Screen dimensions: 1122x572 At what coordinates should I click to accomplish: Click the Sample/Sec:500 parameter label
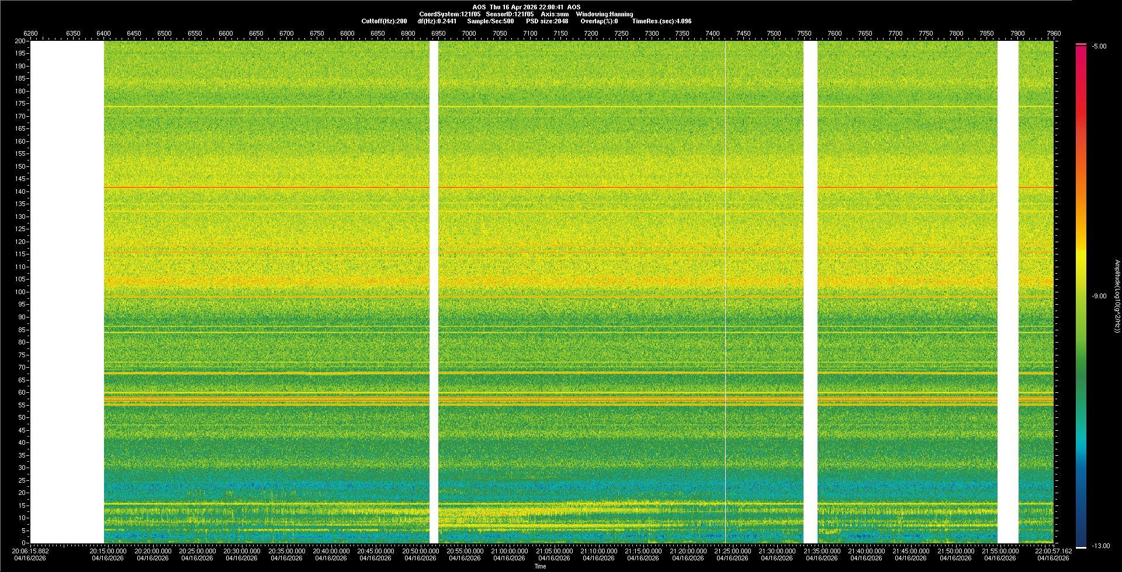click(490, 21)
